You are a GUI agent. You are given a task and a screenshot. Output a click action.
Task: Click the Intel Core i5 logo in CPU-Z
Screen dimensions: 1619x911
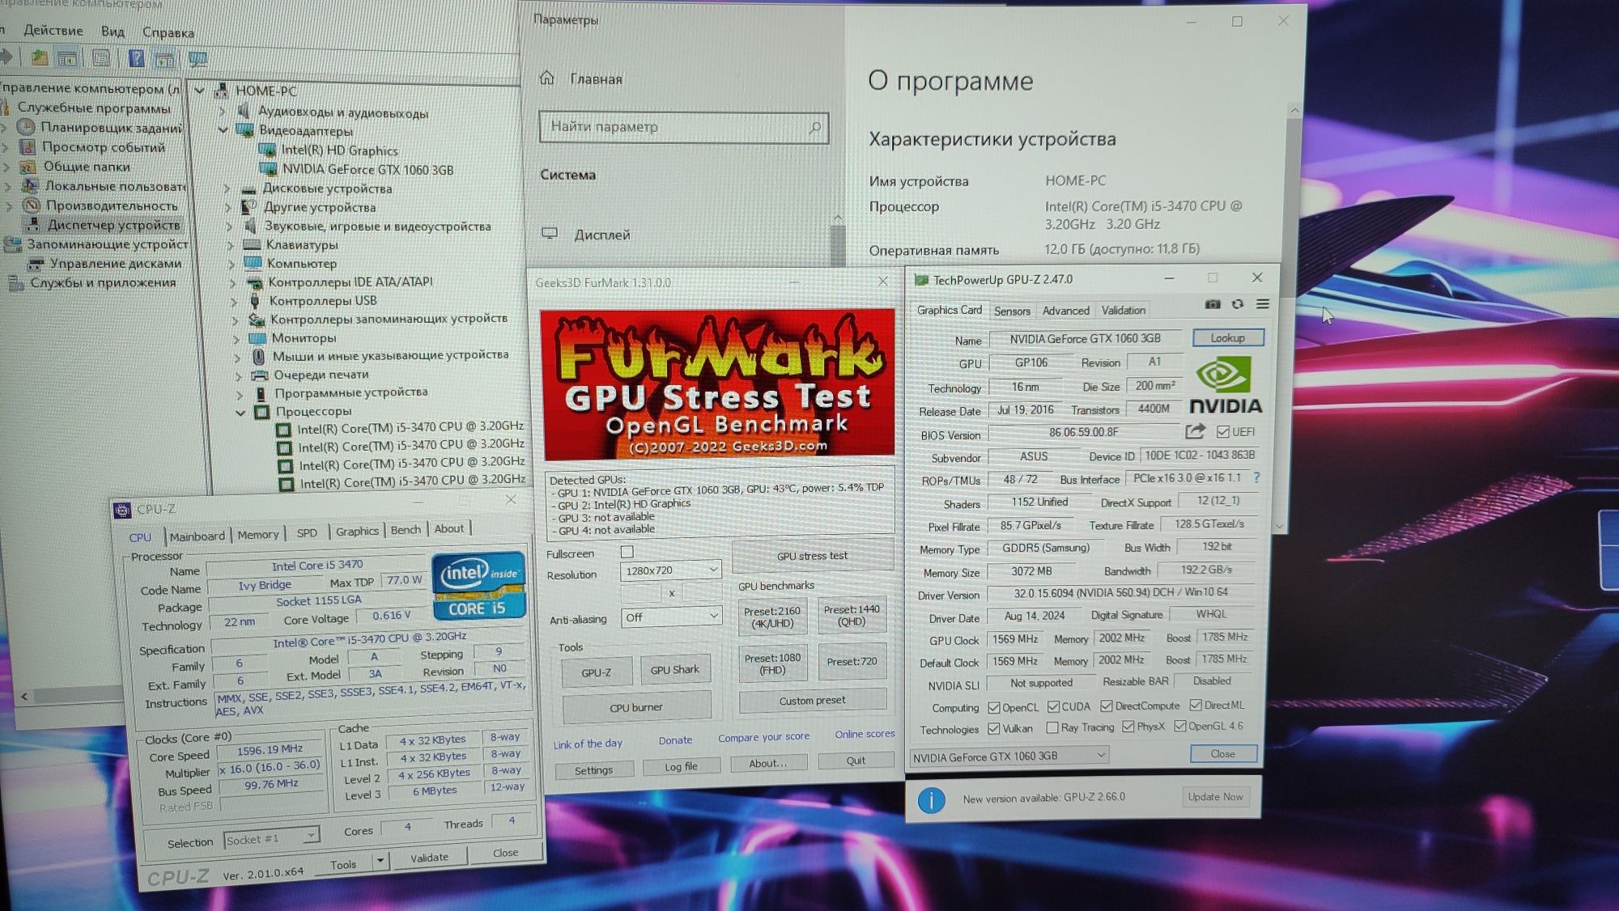[x=478, y=587]
